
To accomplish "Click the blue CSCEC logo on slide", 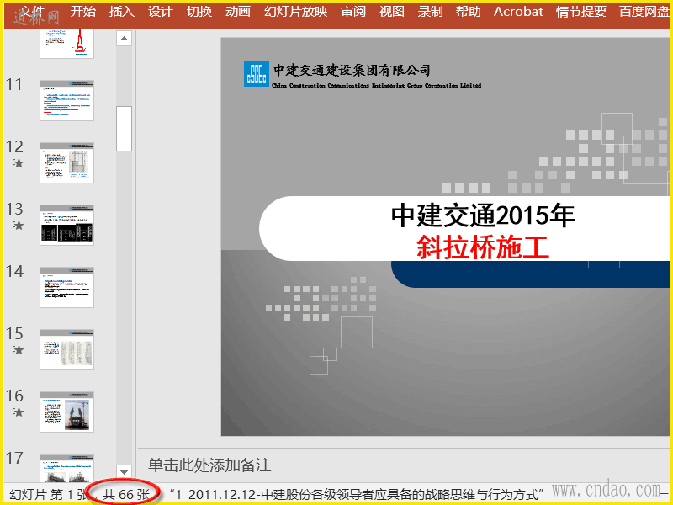I will (257, 74).
